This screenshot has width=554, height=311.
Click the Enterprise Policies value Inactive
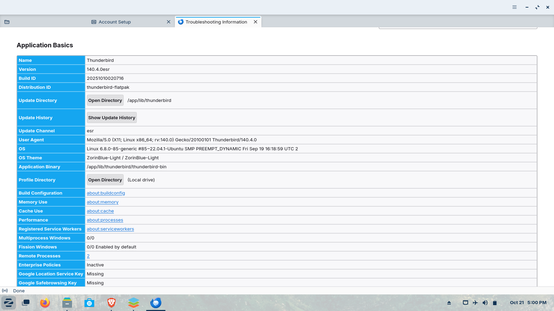click(x=95, y=265)
